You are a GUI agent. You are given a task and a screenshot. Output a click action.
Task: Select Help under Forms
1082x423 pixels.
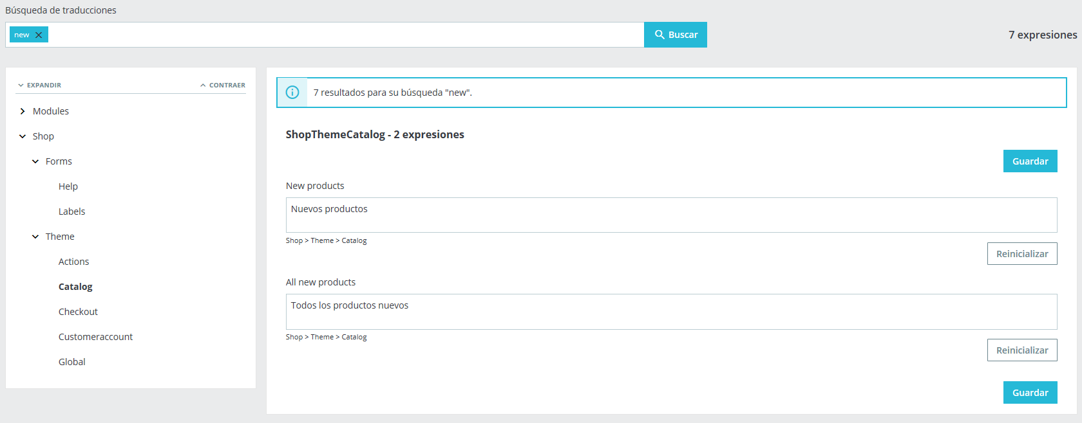(68, 186)
